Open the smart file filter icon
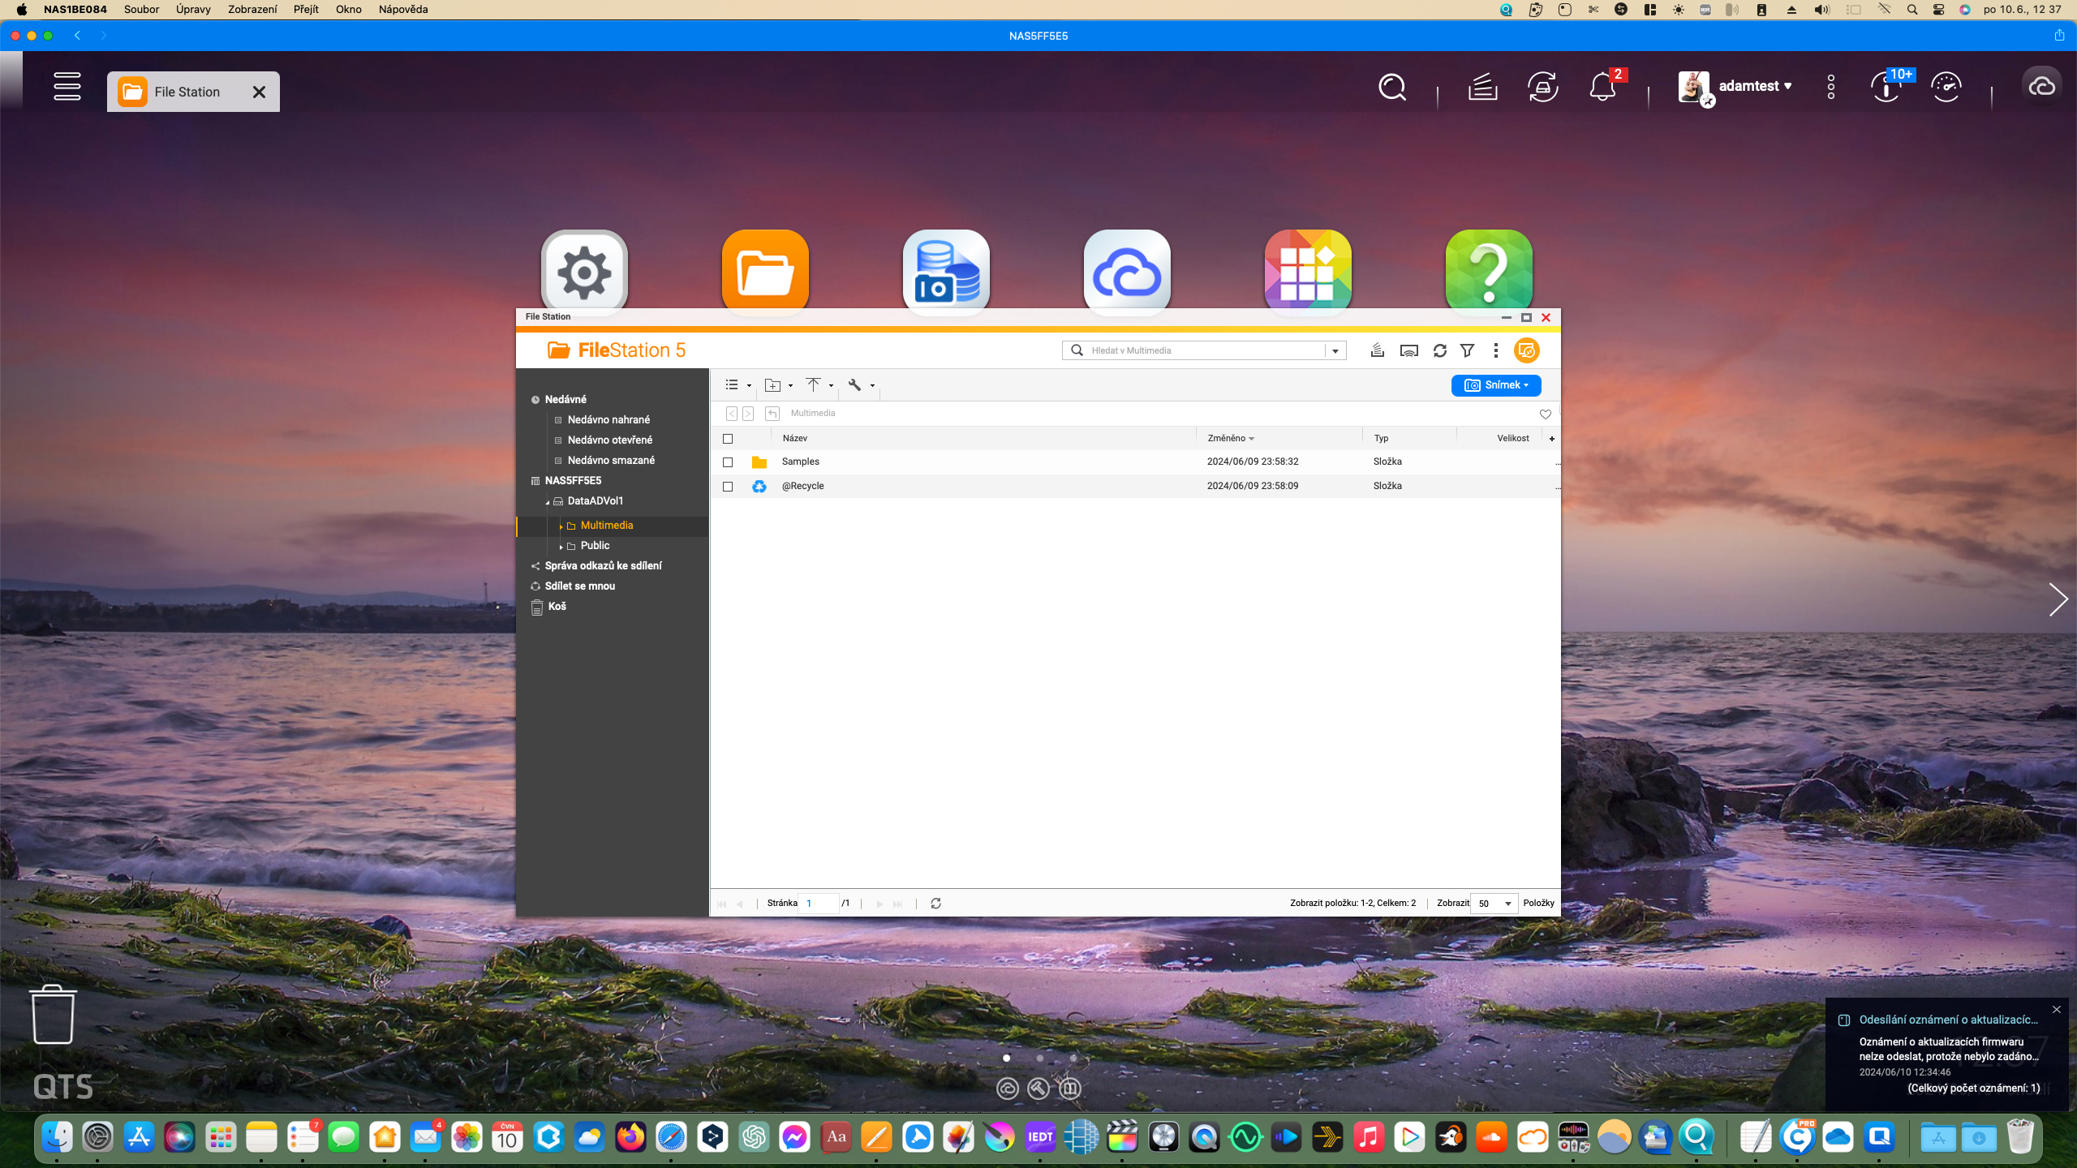This screenshot has height=1168, width=2077. tap(1467, 350)
